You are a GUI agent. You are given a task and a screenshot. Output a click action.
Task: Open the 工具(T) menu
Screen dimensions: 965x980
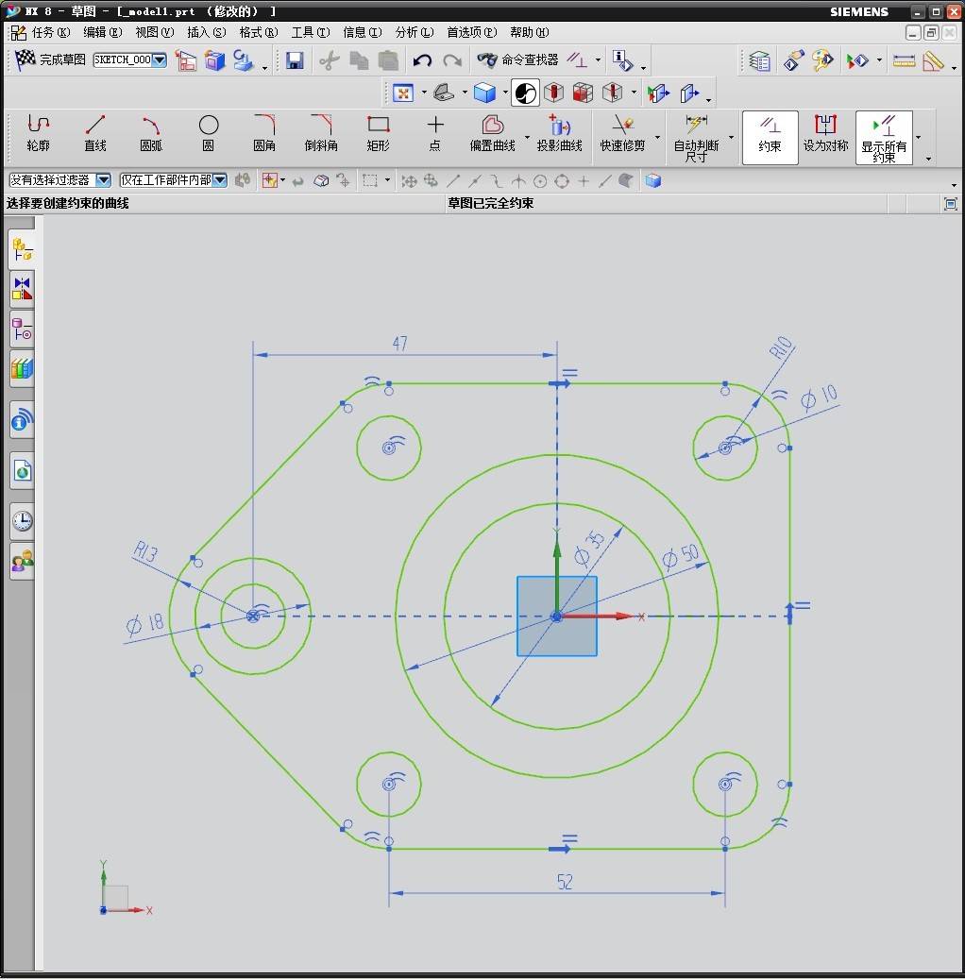click(x=311, y=32)
